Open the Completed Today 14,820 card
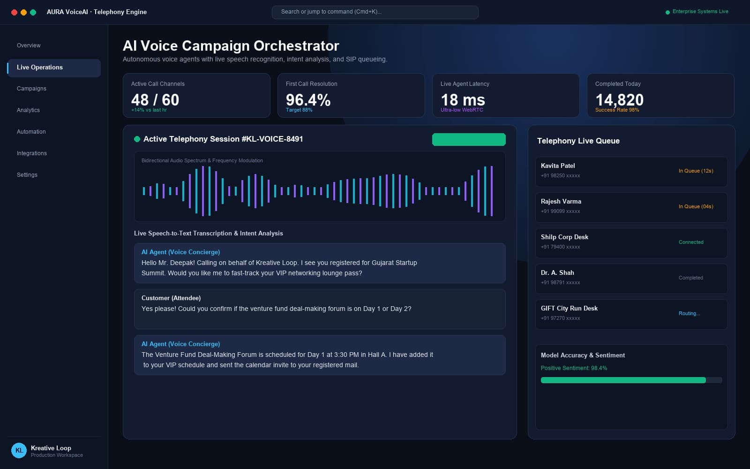This screenshot has height=469, width=750. pos(660,95)
